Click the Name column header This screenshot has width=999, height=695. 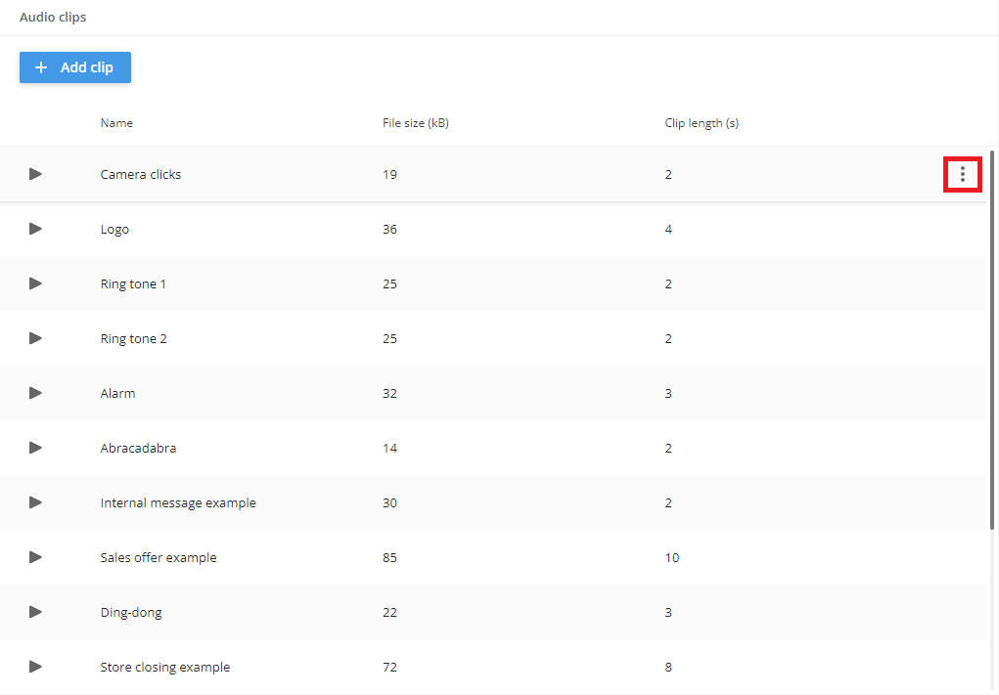click(x=116, y=123)
